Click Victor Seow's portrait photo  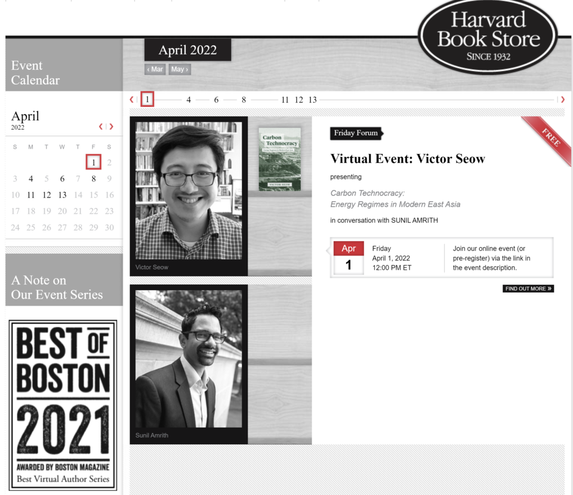(x=189, y=190)
